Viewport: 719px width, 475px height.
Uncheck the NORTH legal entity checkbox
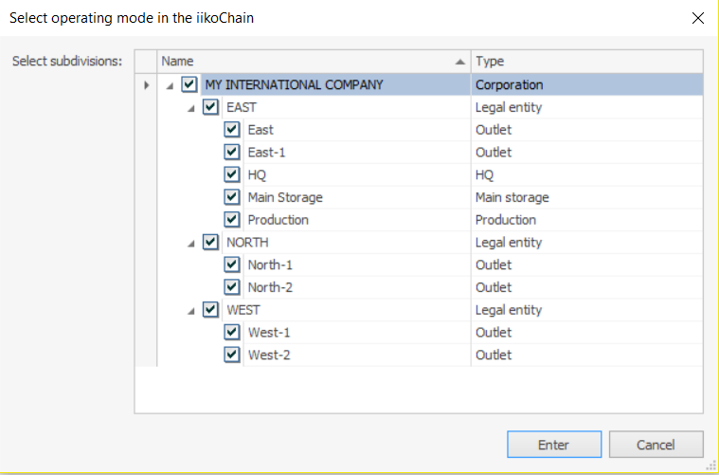click(210, 243)
